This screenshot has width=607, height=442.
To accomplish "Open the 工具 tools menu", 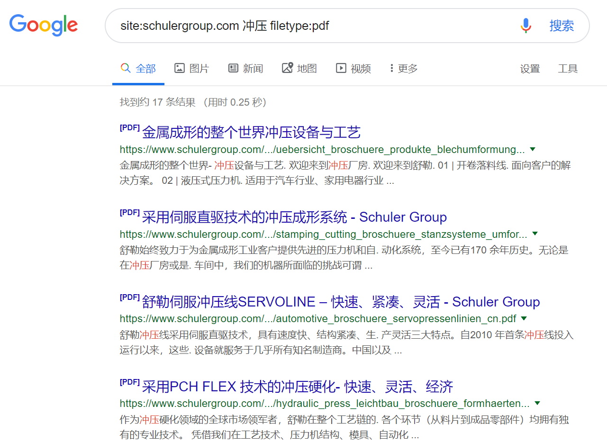I will pyautogui.click(x=568, y=69).
